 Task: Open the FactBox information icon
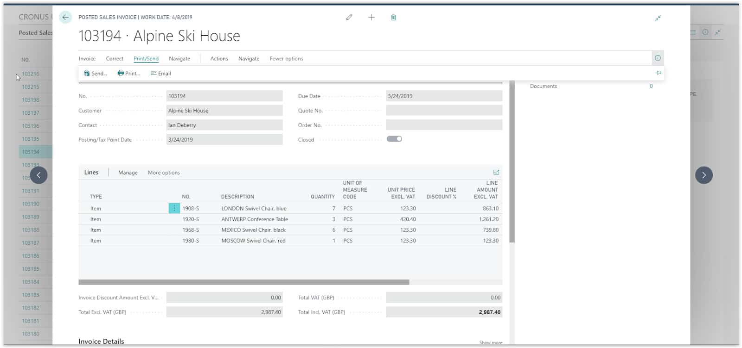(658, 58)
